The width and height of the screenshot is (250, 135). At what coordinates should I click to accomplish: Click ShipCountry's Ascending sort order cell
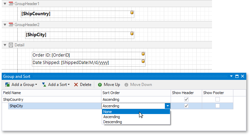[x=136, y=99]
